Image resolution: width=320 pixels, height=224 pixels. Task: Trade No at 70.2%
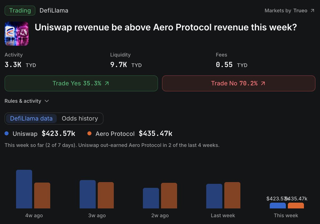click(239, 83)
